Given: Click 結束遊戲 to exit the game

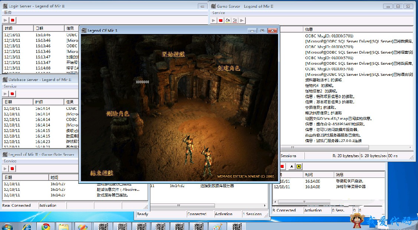Looking at the screenshot, I should pyautogui.click(x=102, y=173).
